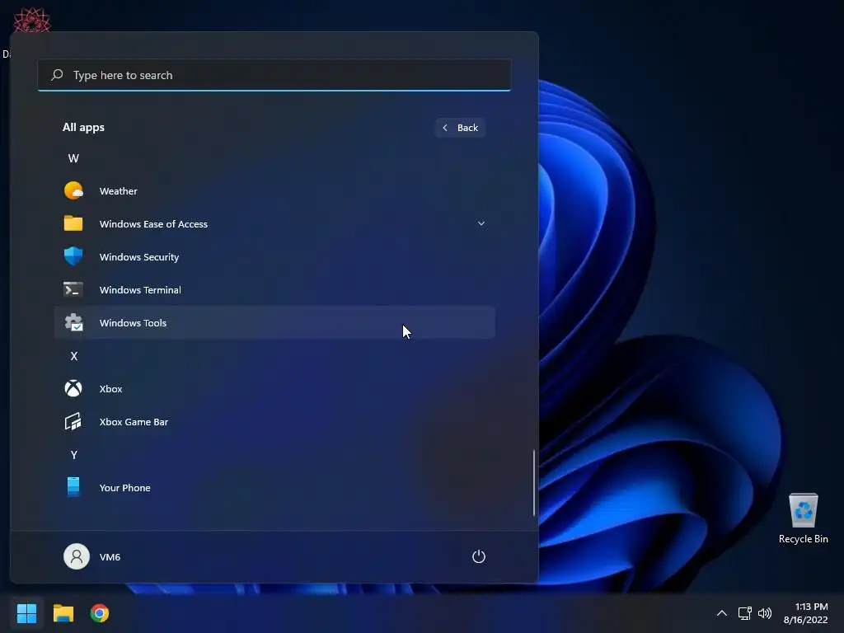
Task: Open the Recycle Bin on desktop
Action: coord(803,518)
